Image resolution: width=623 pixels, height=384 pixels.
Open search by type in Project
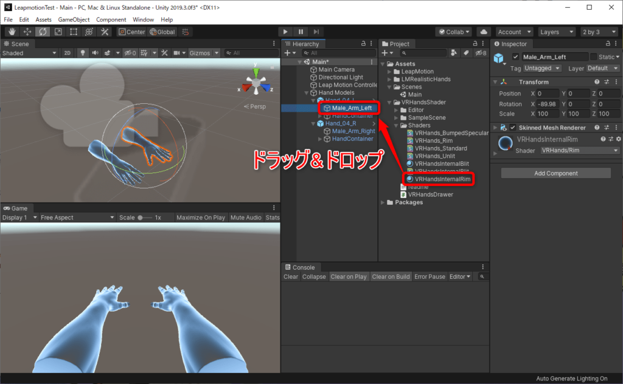click(454, 53)
